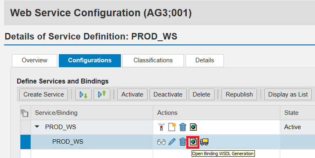Click the transport truck icon
This screenshot has height=158, width=315.
tap(204, 142)
